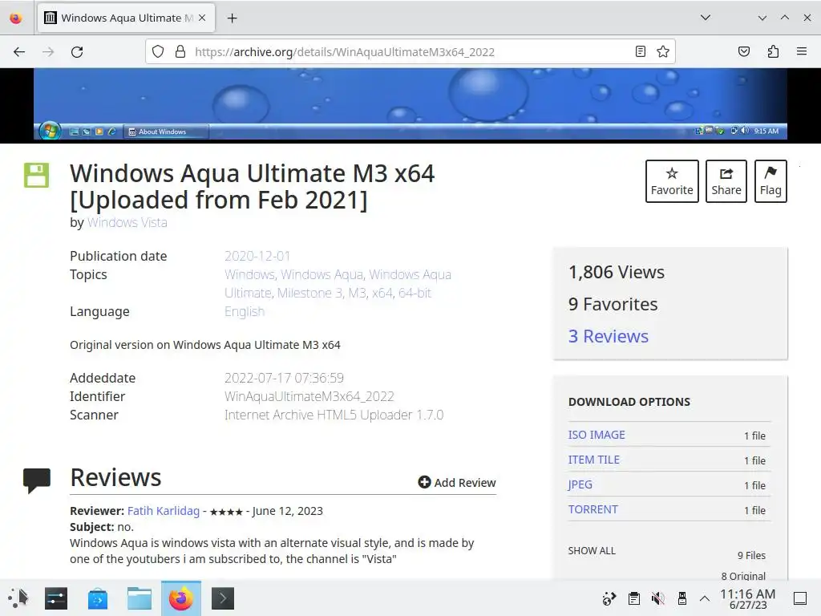
Task: Reload the archive.org page
Action: click(77, 52)
